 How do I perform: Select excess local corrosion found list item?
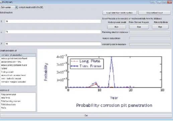(18, 75)
